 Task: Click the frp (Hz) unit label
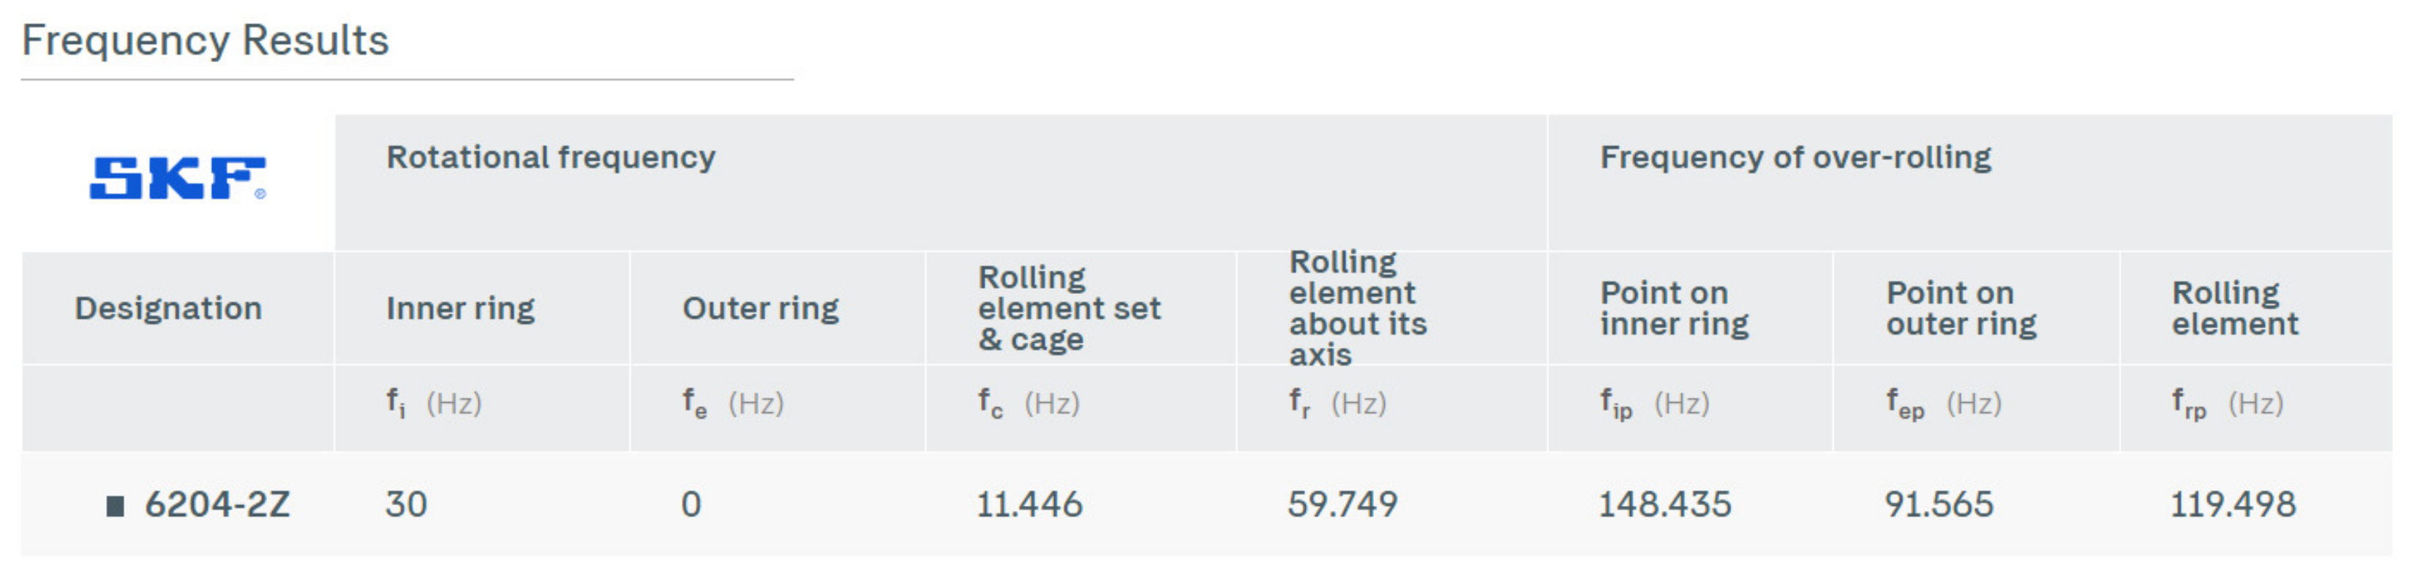click(x=2227, y=403)
